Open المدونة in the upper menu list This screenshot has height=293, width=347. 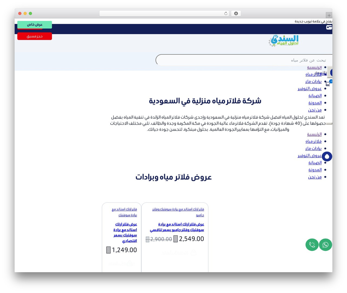(x=315, y=103)
